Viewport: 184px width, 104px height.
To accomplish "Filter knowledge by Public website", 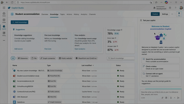I will click(x=65, y=58).
